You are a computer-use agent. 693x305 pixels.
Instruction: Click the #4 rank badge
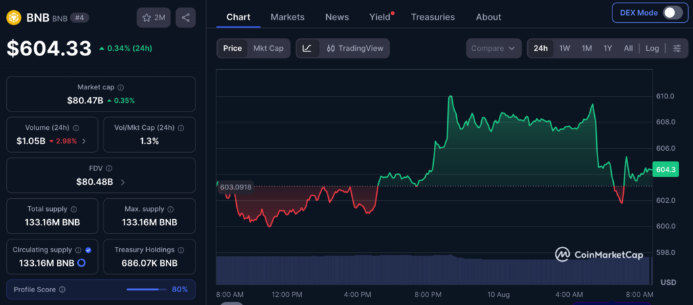pyautogui.click(x=80, y=18)
